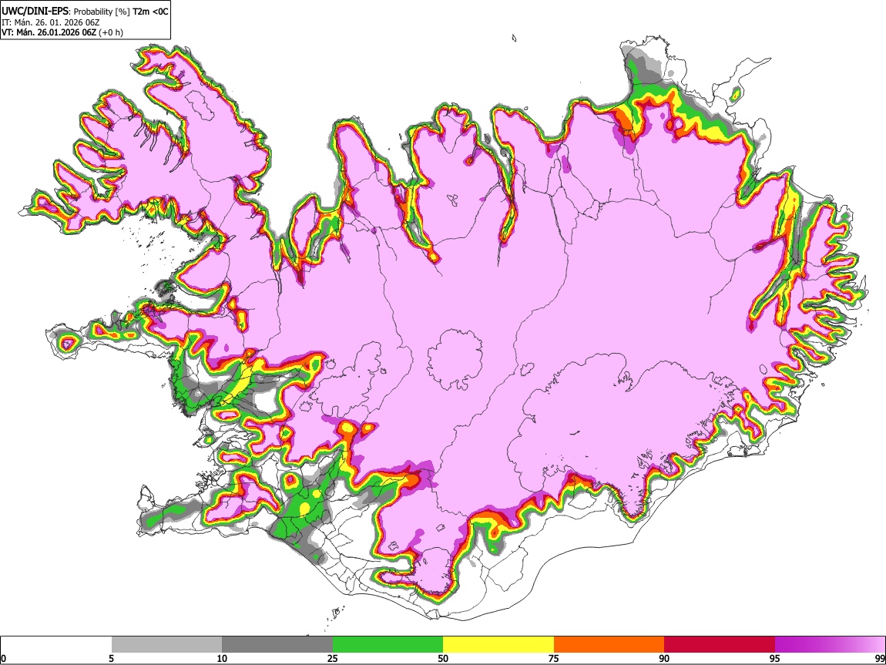The width and height of the screenshot is (886, 665).
Task: Click the legend value 10
Action: pyautogui.click(x=222, y=658)
